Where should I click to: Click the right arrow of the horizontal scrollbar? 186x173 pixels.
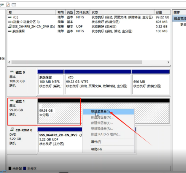(x=168, y=62)
